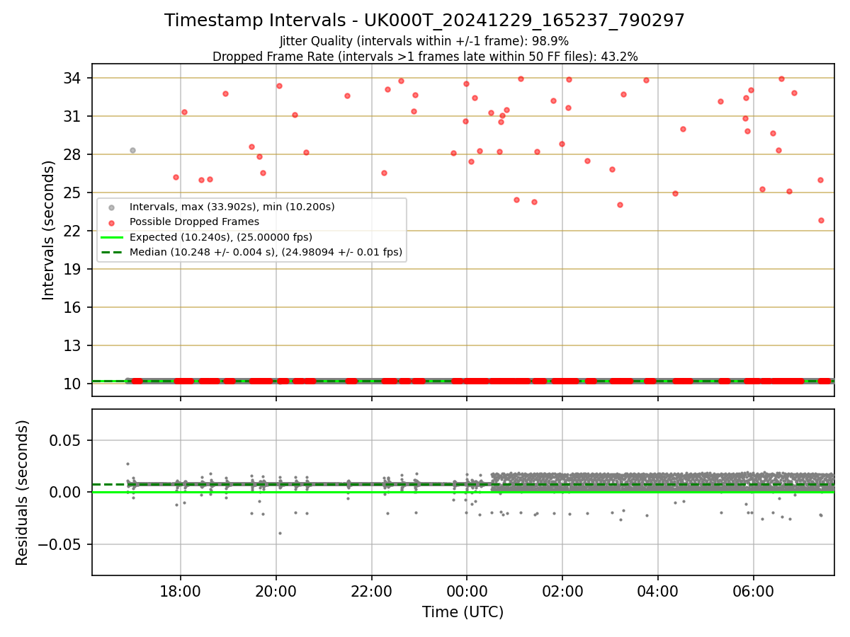
Task: Click y-axis tick label '22'
Action: tap(74, 231)
